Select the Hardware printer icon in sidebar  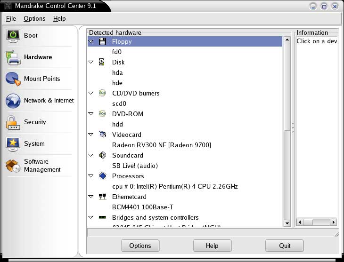[13, 57]
